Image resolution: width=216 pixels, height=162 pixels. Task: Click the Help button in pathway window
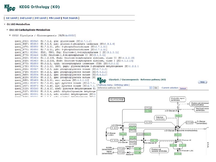(x=202, y=82)
